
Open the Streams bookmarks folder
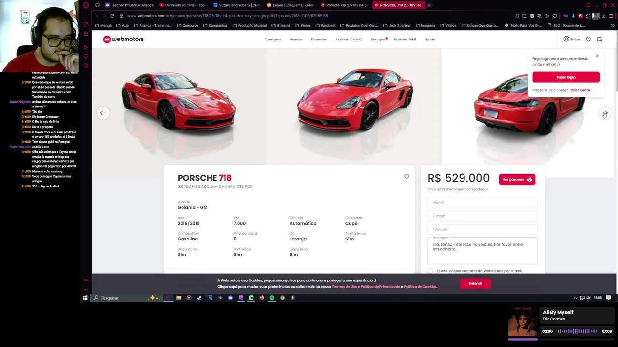coord(281,25)
